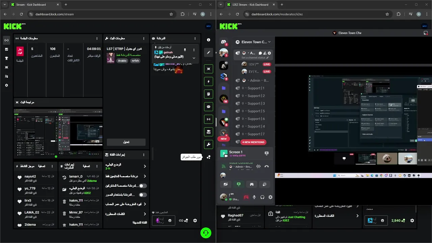Image resolution: width=432 pixels, height=243 pixels.
Task: Stop screen sharing with green monitor button
Action: 239,184
